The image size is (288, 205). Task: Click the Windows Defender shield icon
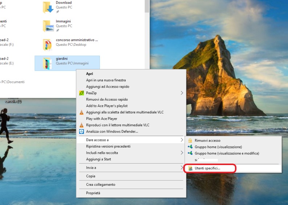click(82, 132)
